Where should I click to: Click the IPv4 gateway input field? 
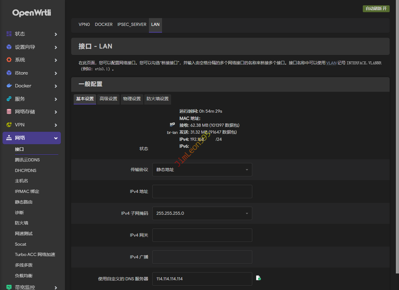tap(202, 235)
